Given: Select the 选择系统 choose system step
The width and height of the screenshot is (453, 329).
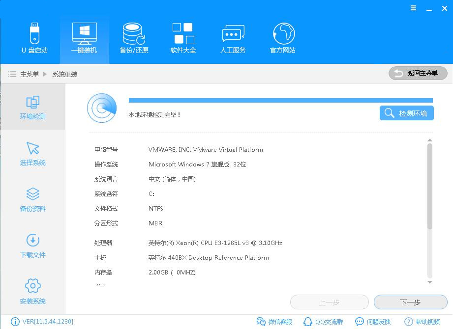Looking at the screenshot, I should click(32, 153).
